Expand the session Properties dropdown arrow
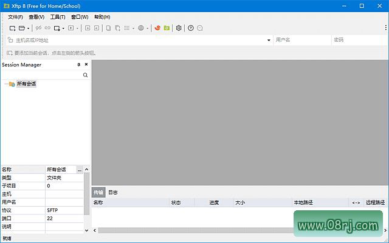This screenshot has height=243, width=389. (x=63, y=28)
